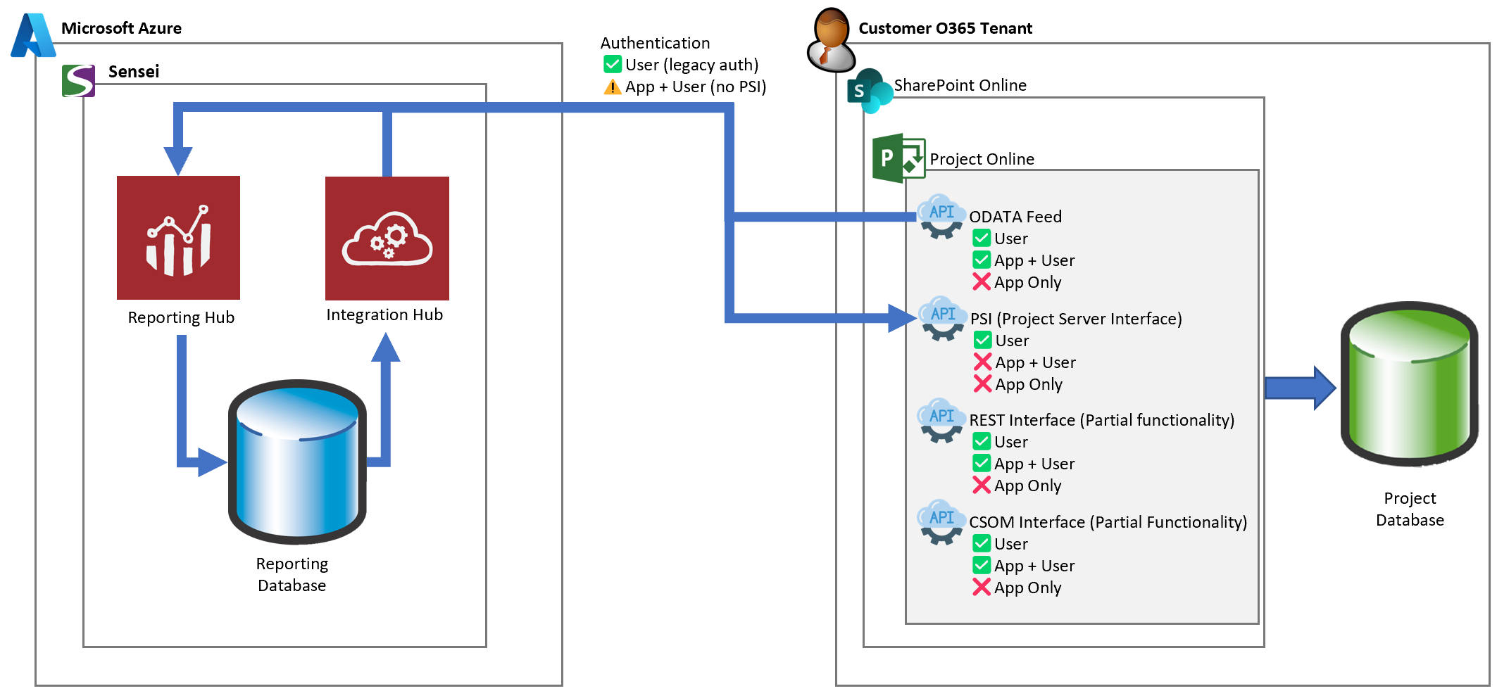Click the blue Reporting Database cylinder
1497x698 pixels.
tap(297, 462)
